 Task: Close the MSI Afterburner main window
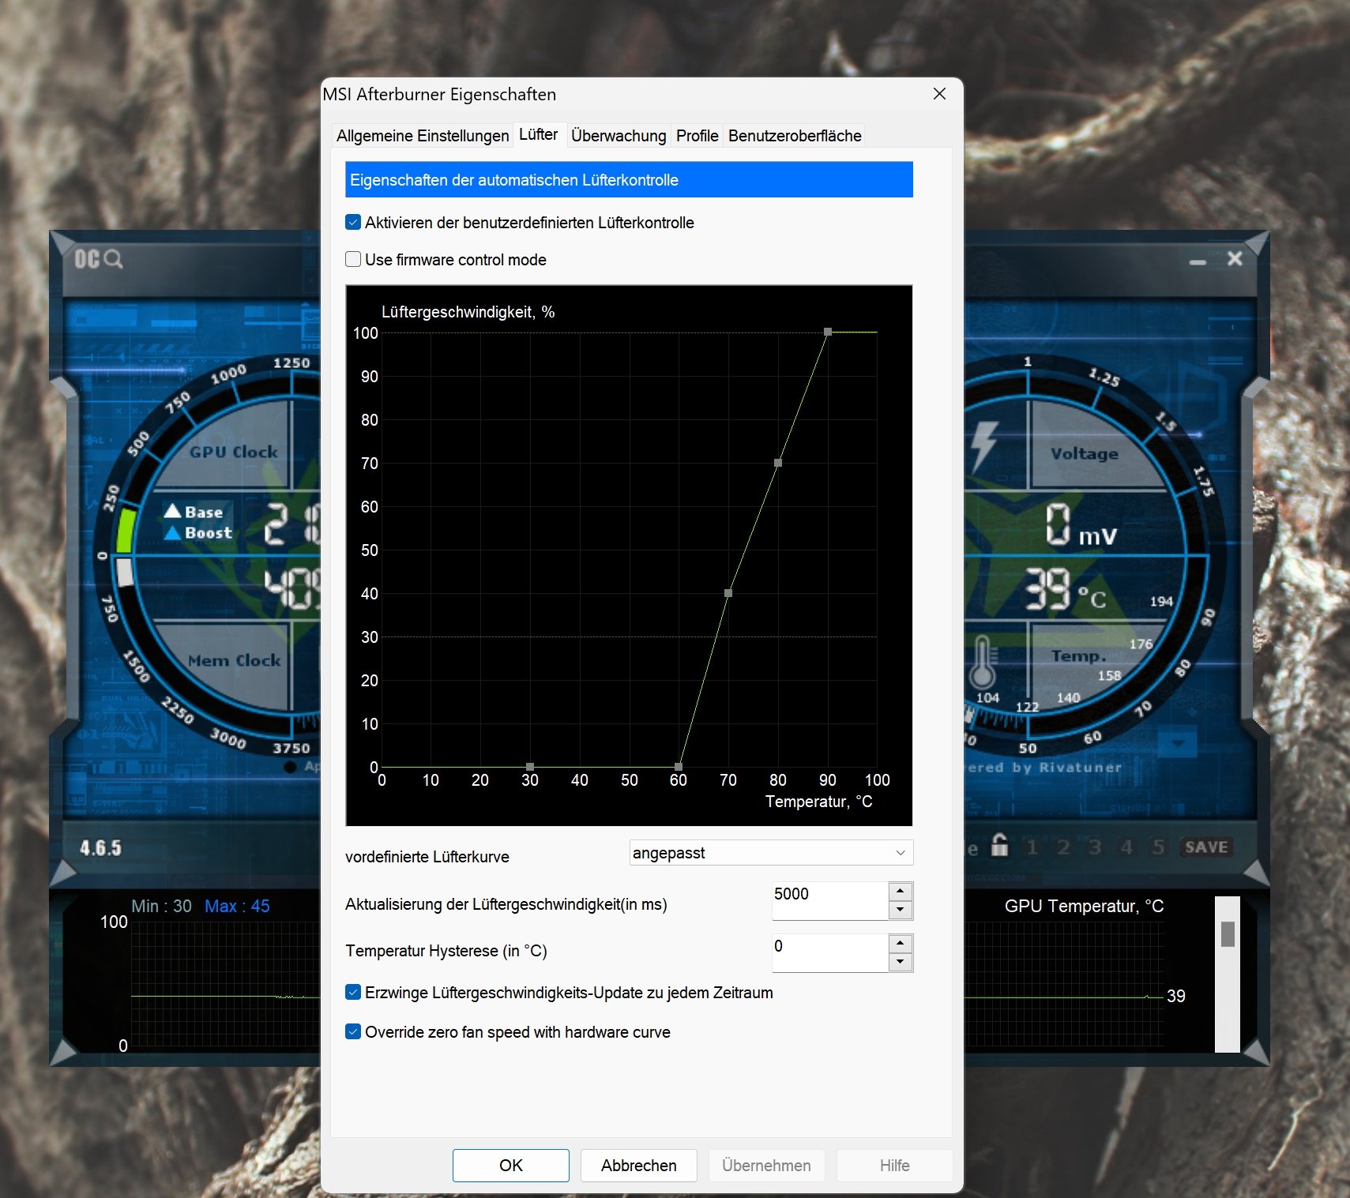click(x=1235, y=258)
